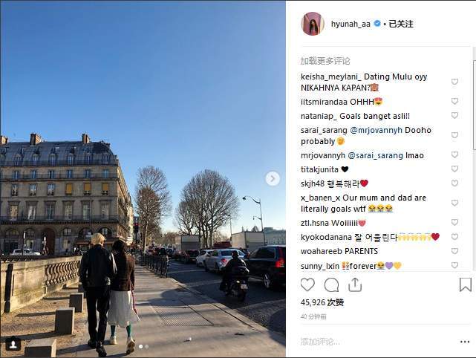Screen dimensions: 476x358
Task: Save post with bookmark icon
Action: tap(465, 284)
